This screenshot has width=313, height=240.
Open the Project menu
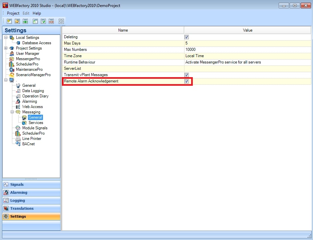pos(13,13)
